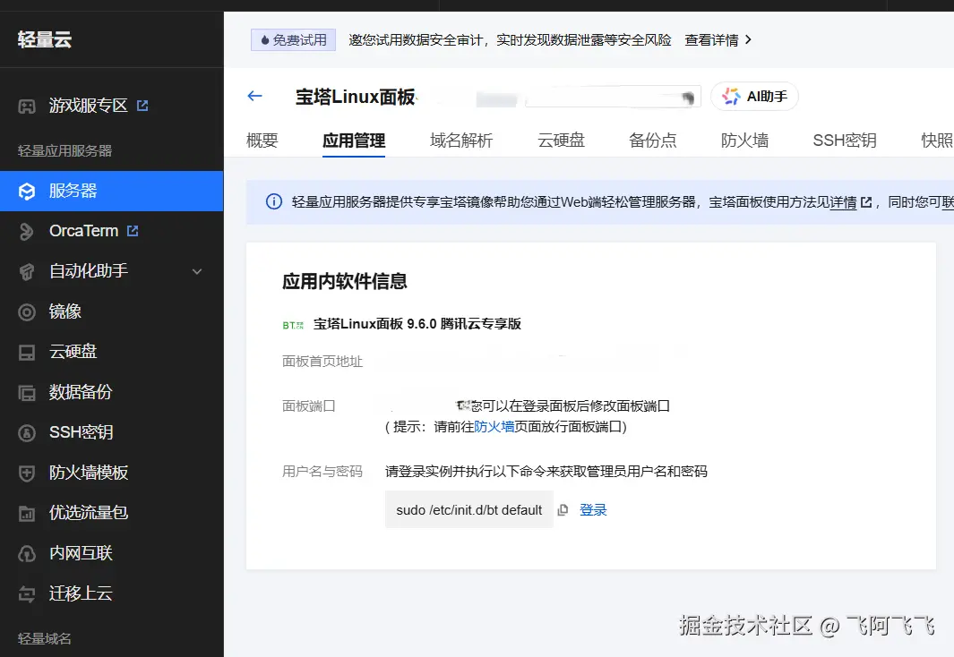Switch to the 备份点 tab

click(x=653, y=141)
